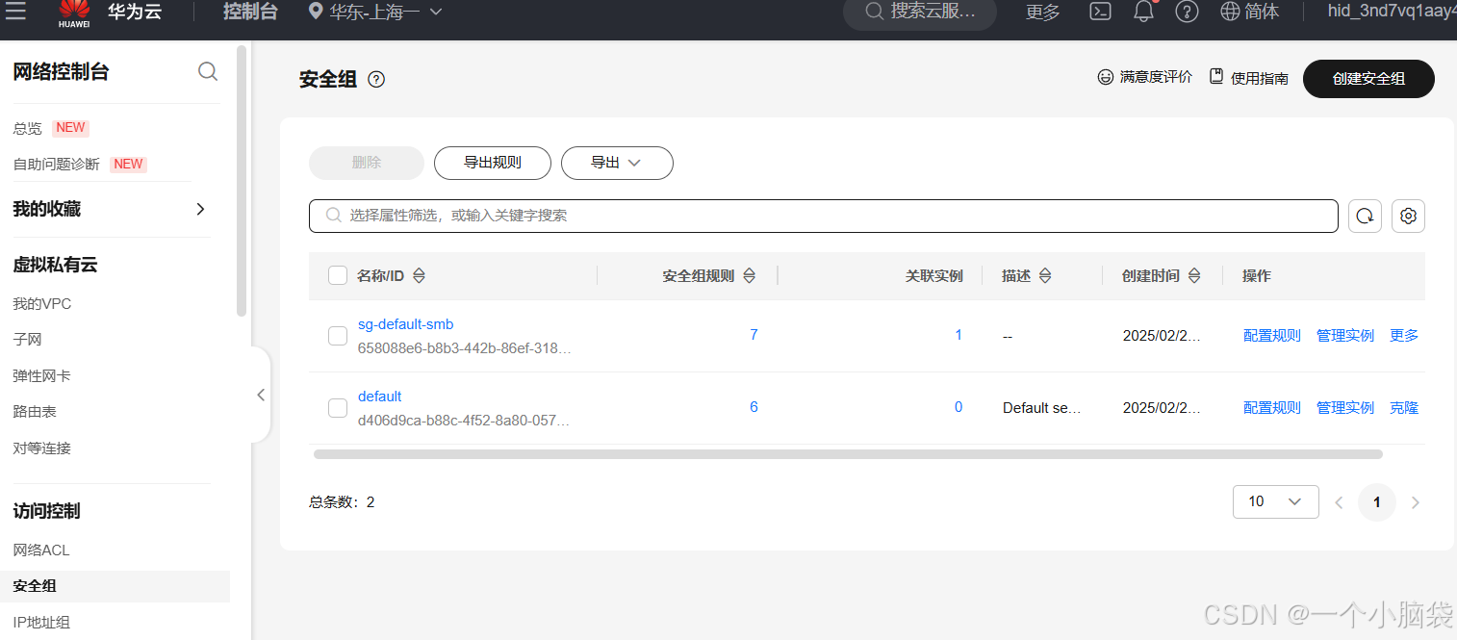1457x640 pixels.
Task: Open the CloudShell terminal icon
Action: pos(1100,12)
